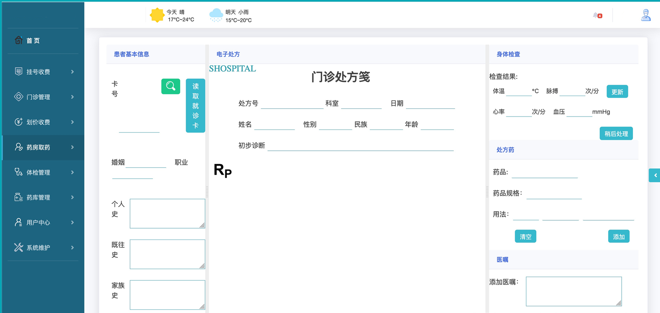Click the magnifier search button beside 卡号

click(x=171, y=86)
